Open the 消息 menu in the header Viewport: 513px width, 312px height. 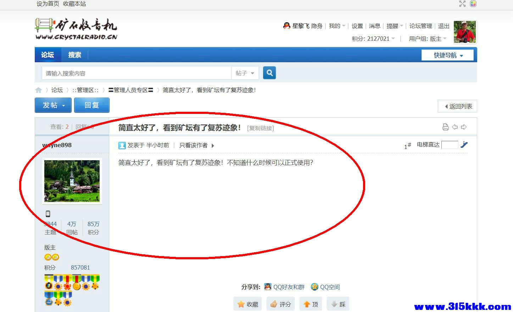(374, 26)
